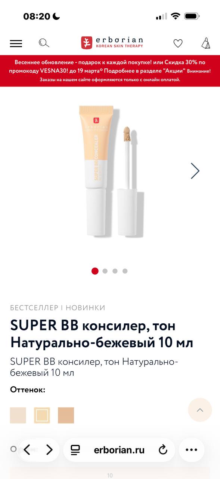The image size is (220, 479).
Task: Go to Erborian logo homepage
Action: pos(112,43)
